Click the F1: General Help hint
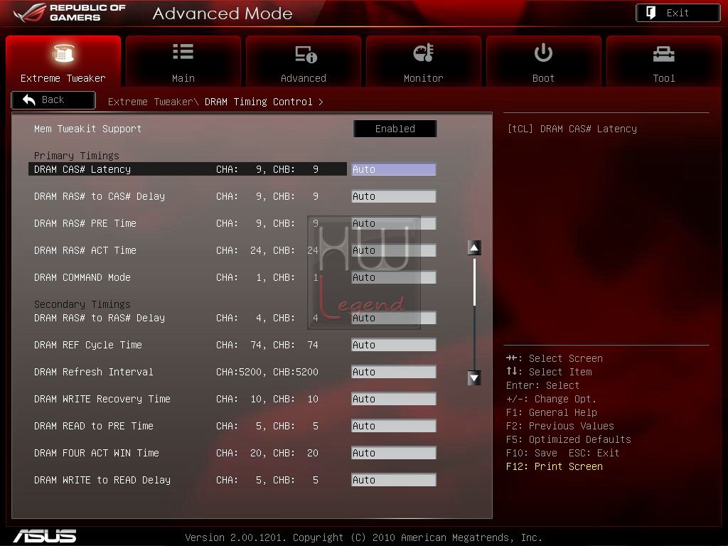 (x=552, y=412)
